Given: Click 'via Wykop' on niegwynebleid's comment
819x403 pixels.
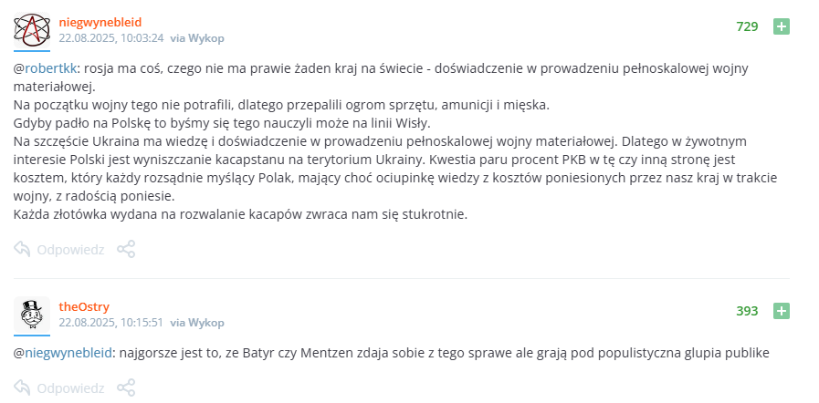Looking at the screenshot, I should (197, 38).
